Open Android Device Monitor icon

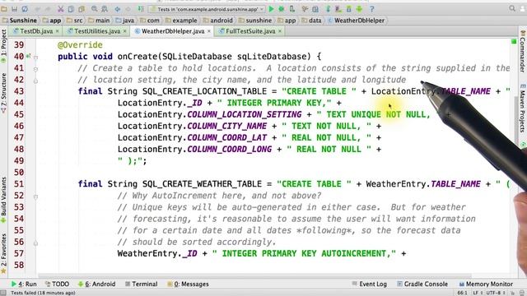359,9
